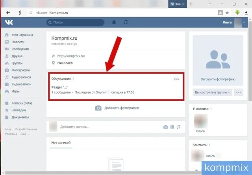Click camera icon in Add post box
Screen dimensions: 252x175
click(165, 127)
